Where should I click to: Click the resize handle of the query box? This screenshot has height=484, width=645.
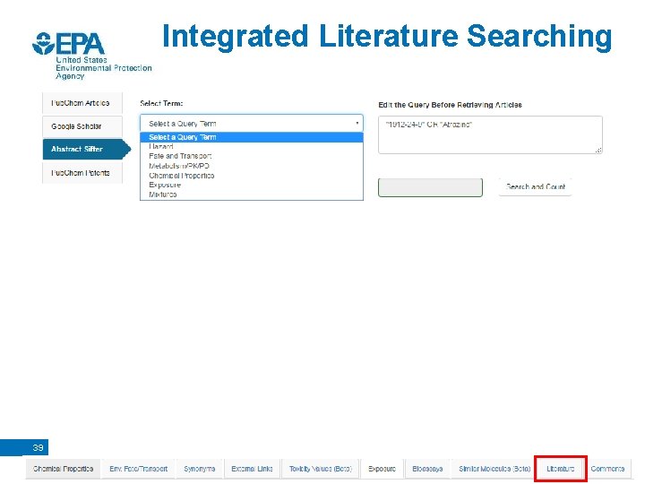(598, 151)
